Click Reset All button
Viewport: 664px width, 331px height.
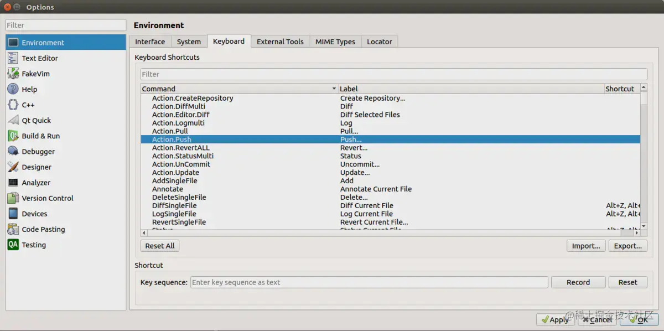coord(160,246)
